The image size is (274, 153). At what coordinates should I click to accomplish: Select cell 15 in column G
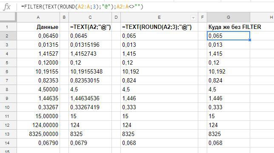[x=228, y=116]
